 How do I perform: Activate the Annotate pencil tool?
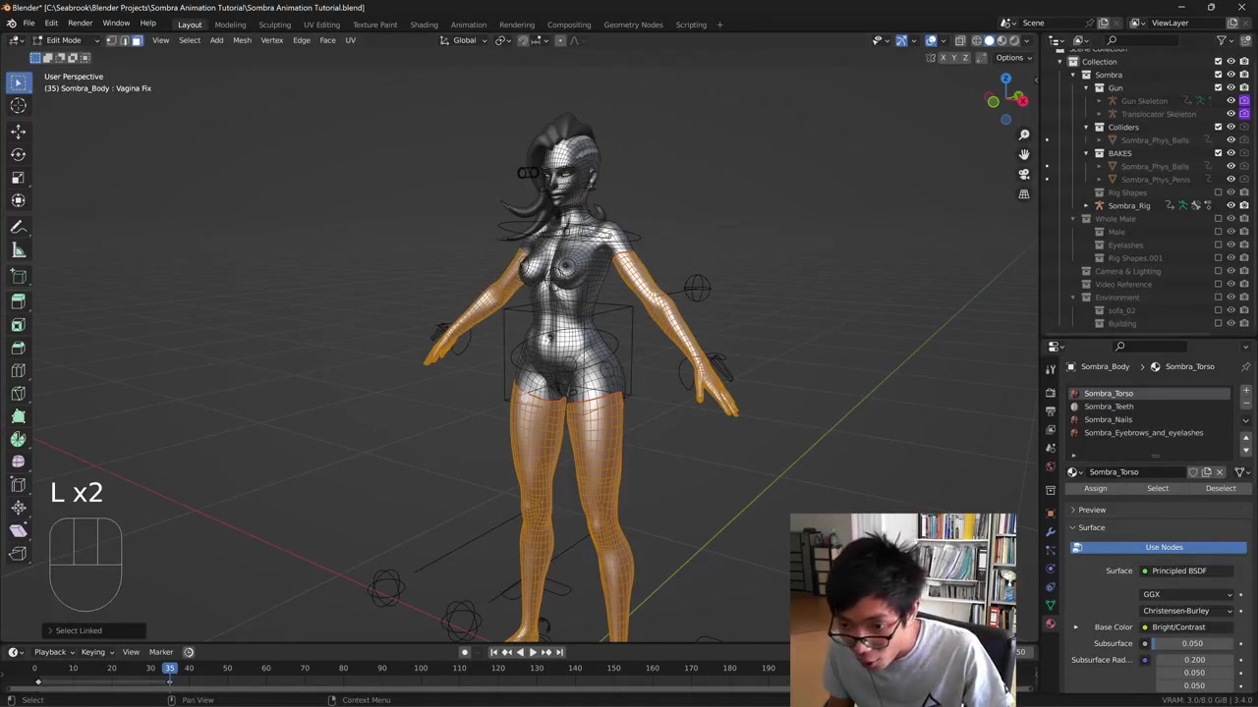(x=18, y=227)
